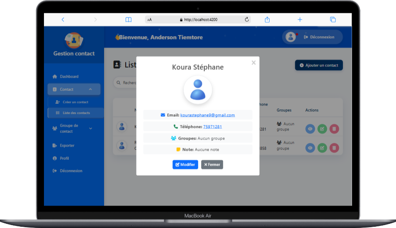Click the Safari share icon
Image resolution: width=396 pixels, height=228 pixels.
[x=267, y=20]
